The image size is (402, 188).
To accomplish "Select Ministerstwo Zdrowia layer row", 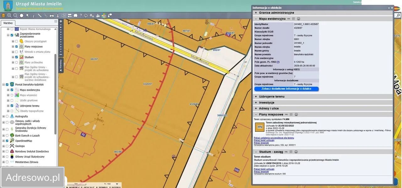I will pos(26,162).
